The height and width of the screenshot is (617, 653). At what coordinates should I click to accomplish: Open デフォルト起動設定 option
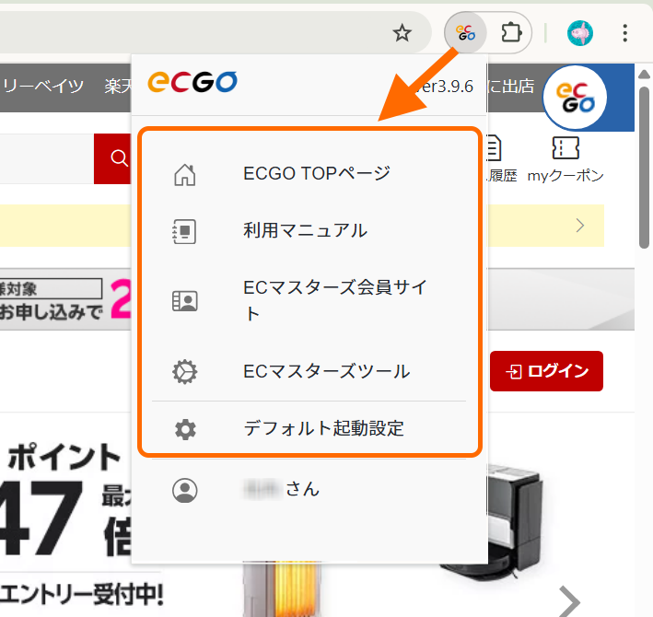[323, 429]
